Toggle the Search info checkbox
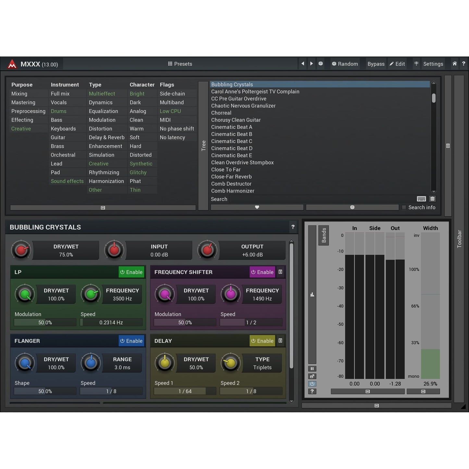This screenshot has width=469, height=469. [x=404, y=207]
